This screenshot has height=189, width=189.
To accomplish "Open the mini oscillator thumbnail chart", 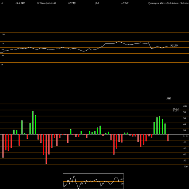I will point(93,181).
